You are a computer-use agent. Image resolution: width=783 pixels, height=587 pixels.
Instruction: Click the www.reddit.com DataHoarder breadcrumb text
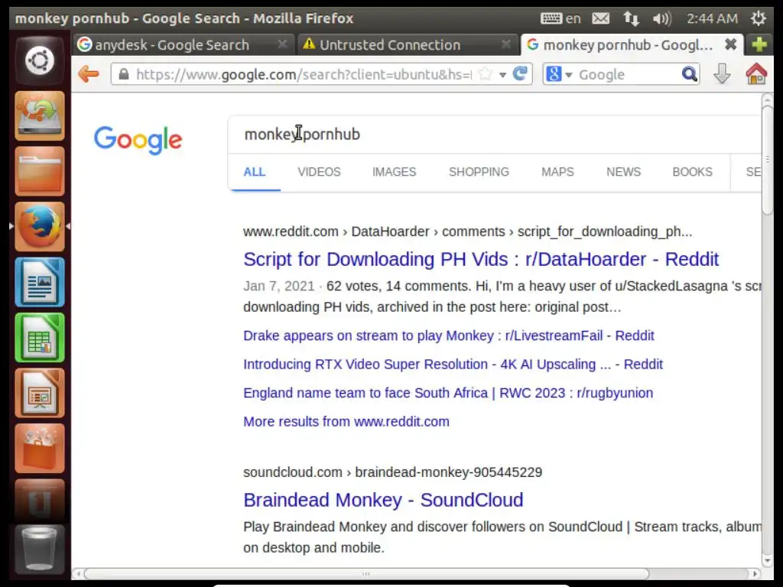[x=467, y=232]
